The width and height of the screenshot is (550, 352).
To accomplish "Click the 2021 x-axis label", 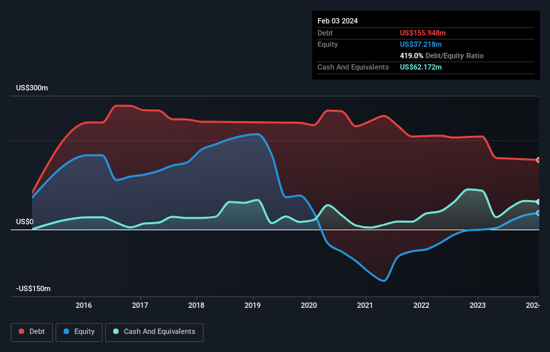I will coord(365,305).
